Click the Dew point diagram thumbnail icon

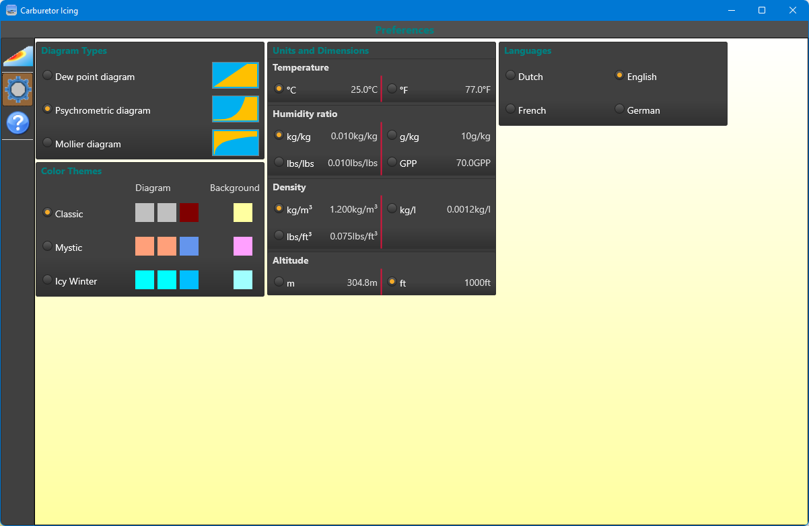click(x=236, y=75)
